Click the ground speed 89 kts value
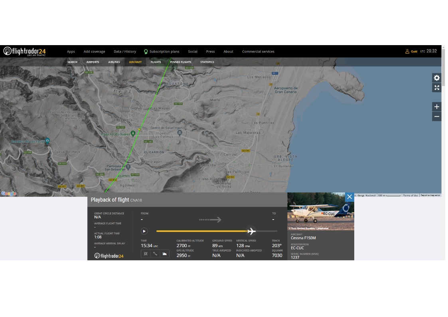This screenshot has width=448, height=317. [217, 246]
